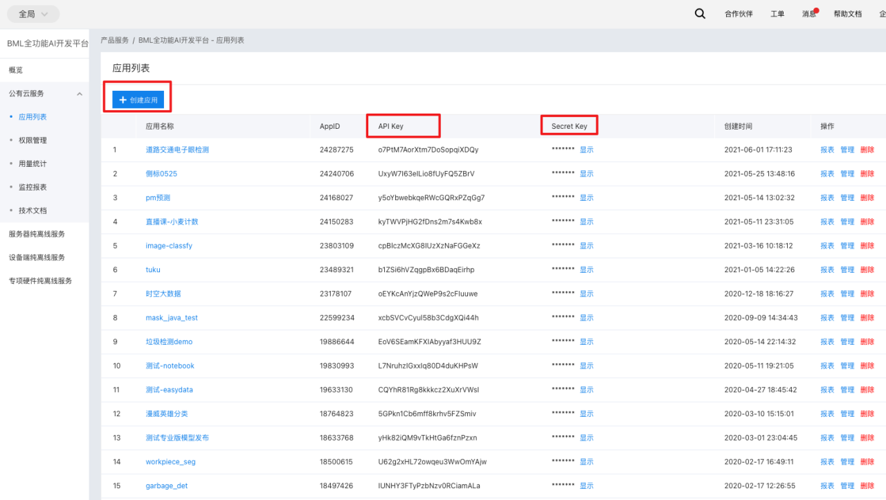Open the 垃圾检测demo app link
Viewport: 886px width, 500px height.
(169, 341)
